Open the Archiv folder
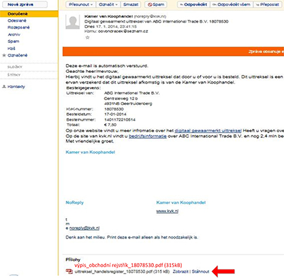Viewport: 284px width, 278px height. pyautogui.click(x=14, y=35)
